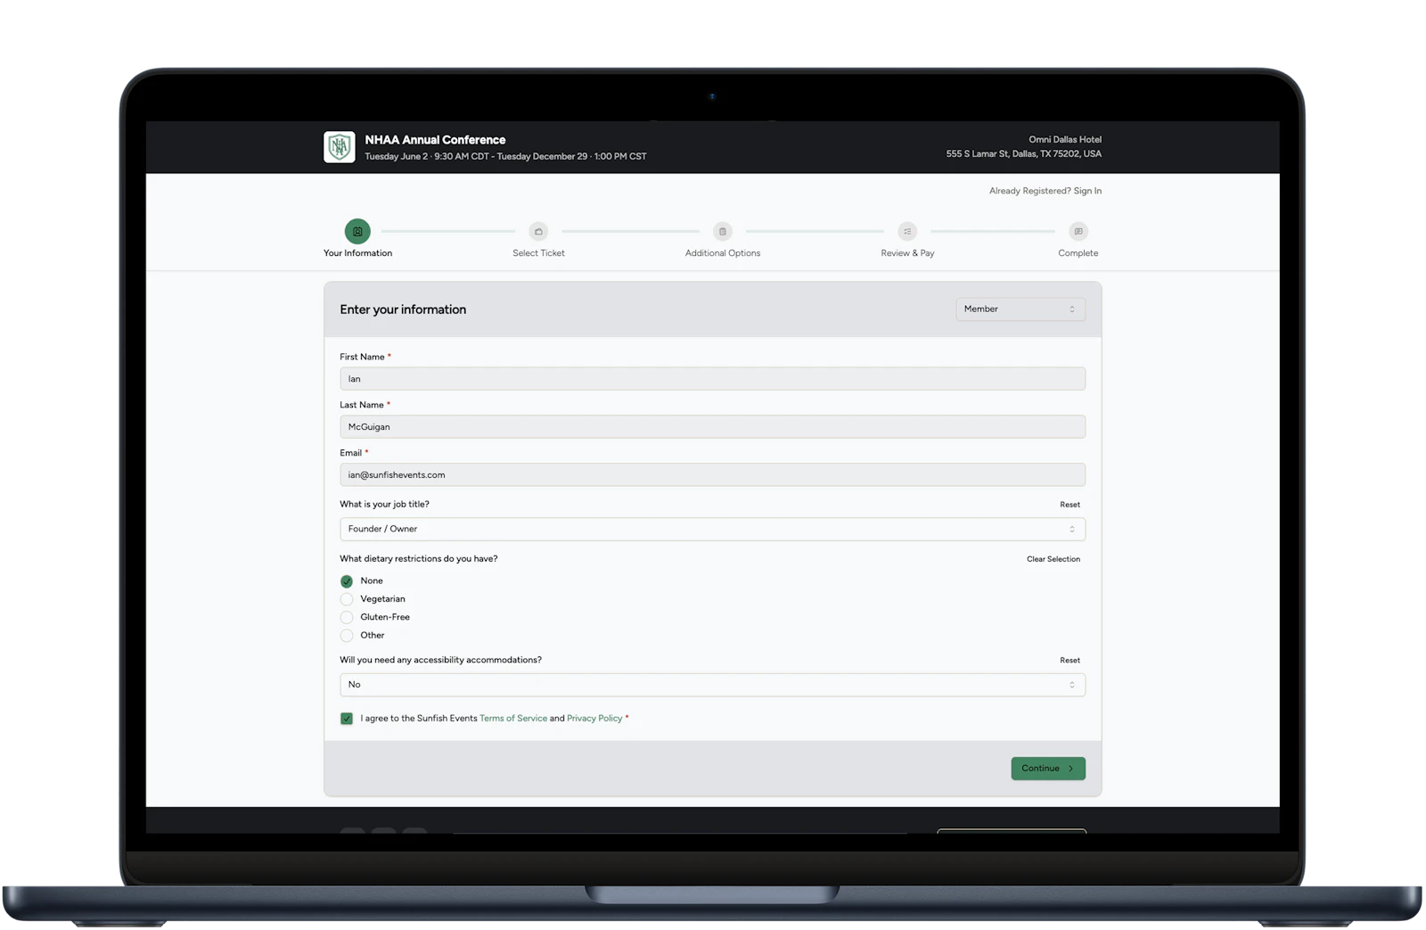Click the Complete step icon
This screenshot has height=930, width=1426.
tap(1078, 232)
